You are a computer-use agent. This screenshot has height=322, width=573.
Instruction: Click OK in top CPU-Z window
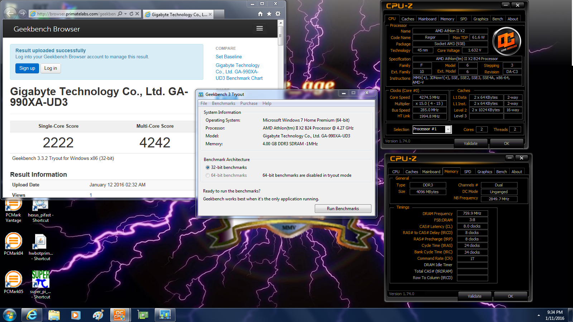click(506, 143)
